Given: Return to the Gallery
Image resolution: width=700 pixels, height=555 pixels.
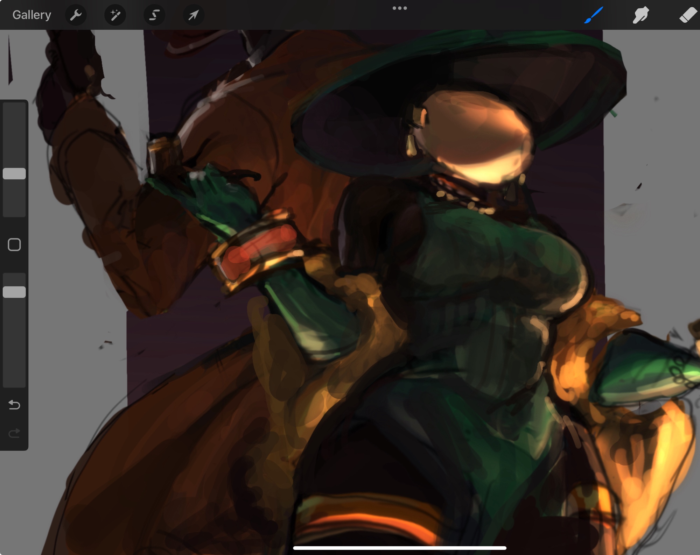Looking at the screenshot, I should (x=31, y=15).
